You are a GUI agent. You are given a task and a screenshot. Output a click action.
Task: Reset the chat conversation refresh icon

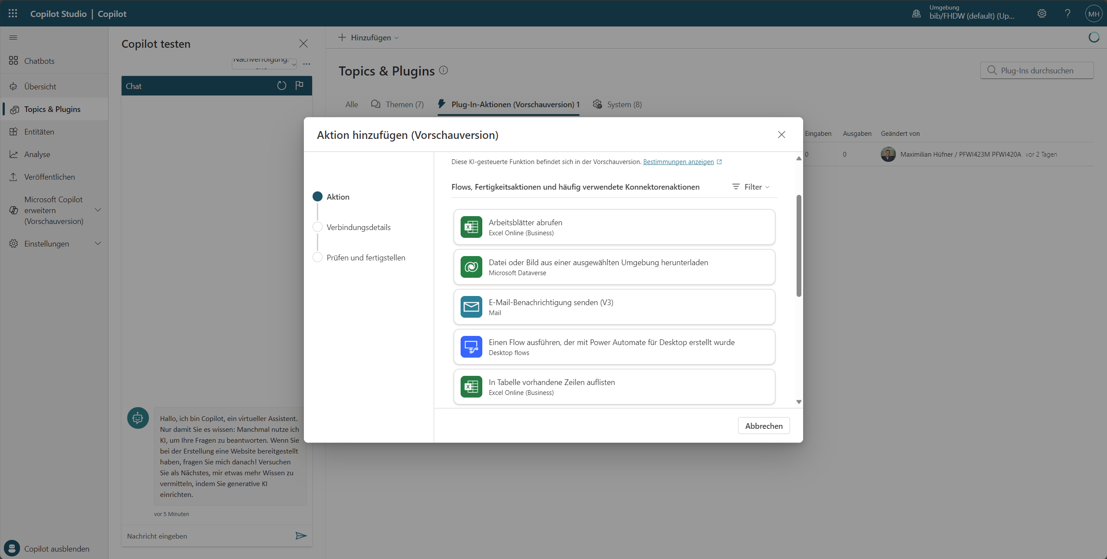[x=282, y=85]
